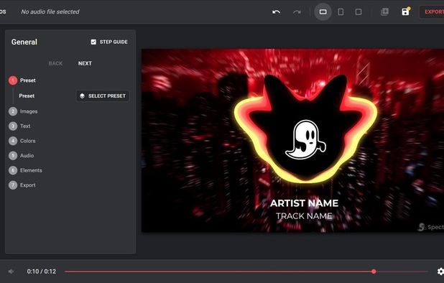Screen dimensions: 444x283
Task: Open step 5 Audio
Action: click(x=22, y=156)
